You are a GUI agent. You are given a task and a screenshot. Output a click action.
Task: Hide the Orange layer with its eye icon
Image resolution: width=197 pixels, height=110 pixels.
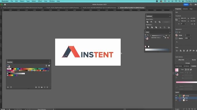[x=176, y=96]
